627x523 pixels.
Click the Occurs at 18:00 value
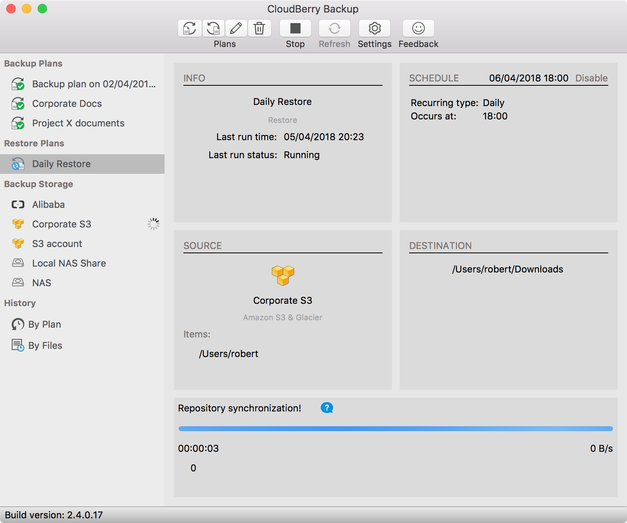[495, 116]
